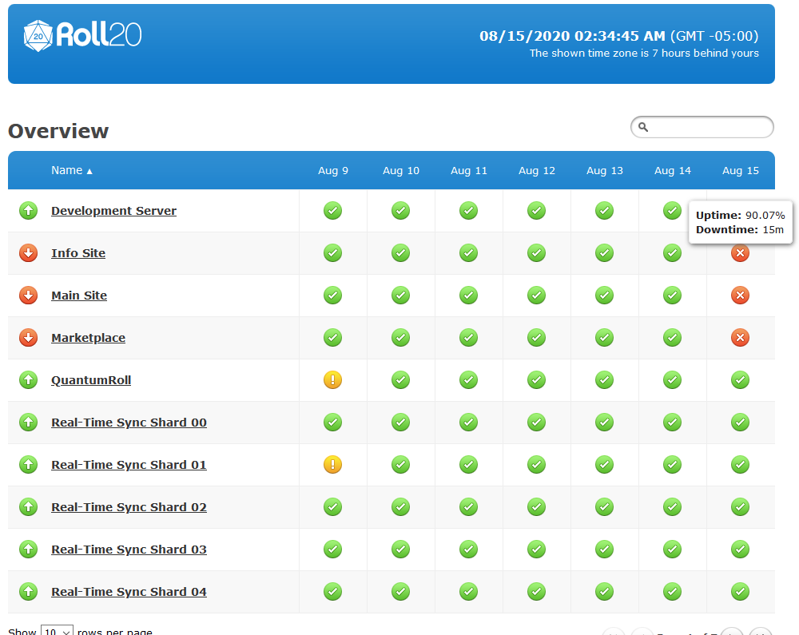The height and width of the screenshot is (635, 799).
Task: Click the Aug 13 column header
Action: click(x=604, y=171)
